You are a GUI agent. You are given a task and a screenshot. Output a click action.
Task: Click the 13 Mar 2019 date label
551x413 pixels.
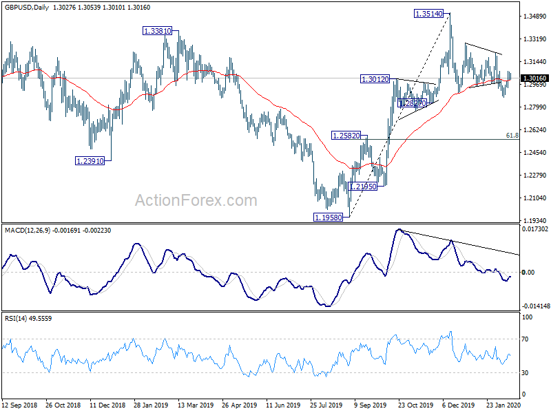click(x=196, y=405)
